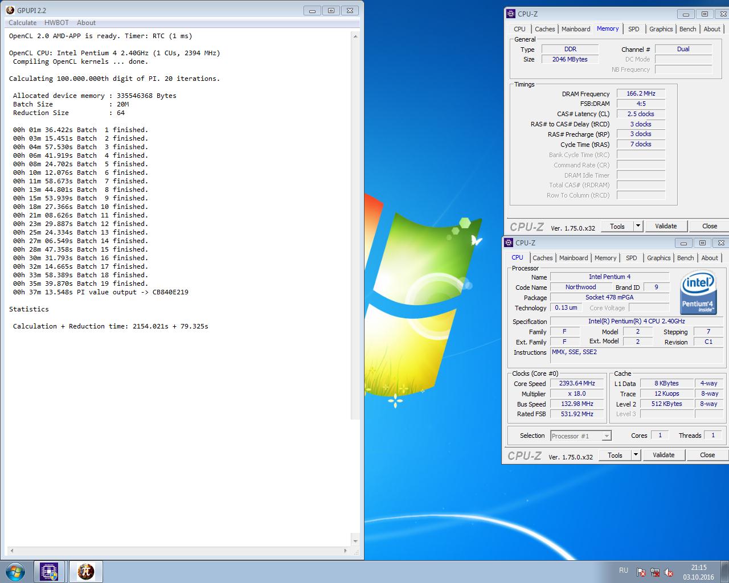729x583 pixels.
Task: Open the Start menu orb
Action: coord(15,572)
